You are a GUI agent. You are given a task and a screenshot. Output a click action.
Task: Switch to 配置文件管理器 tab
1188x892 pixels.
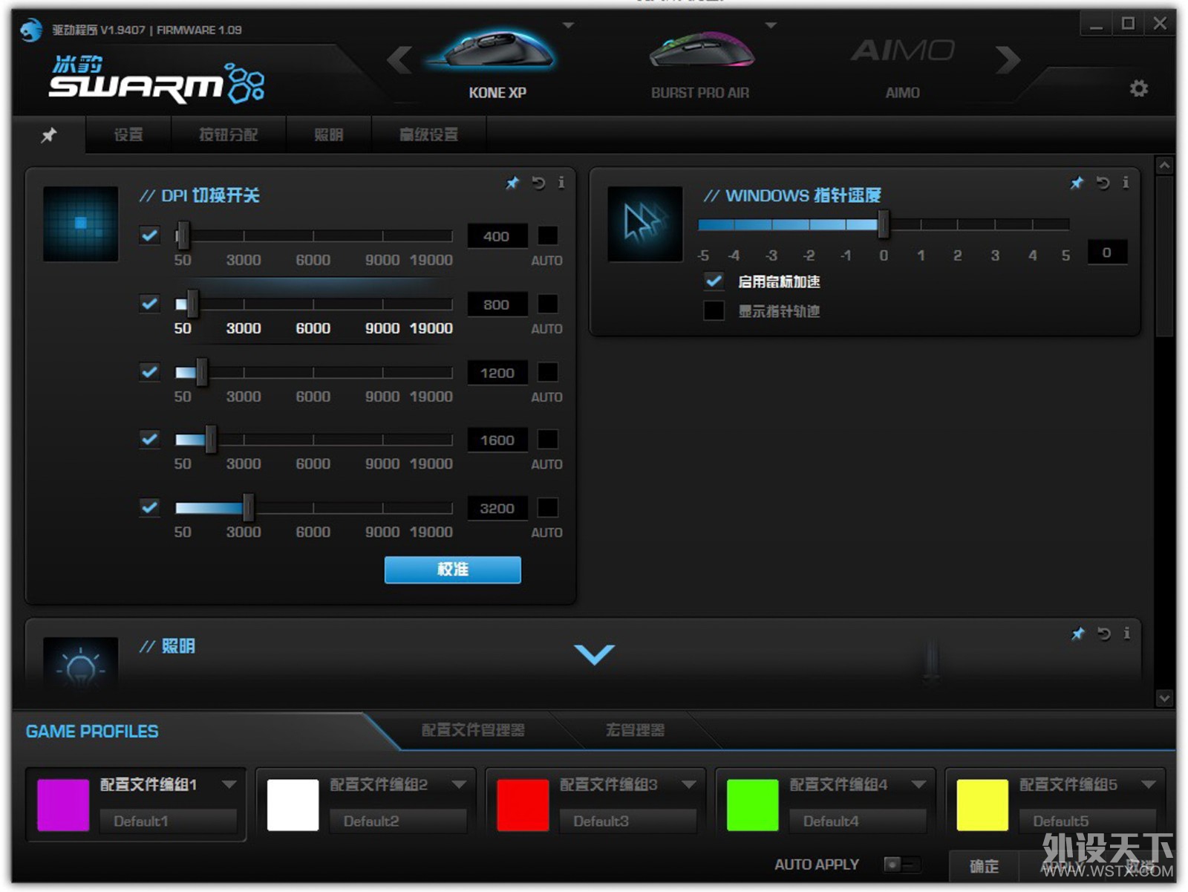pyautogui.click(x=473, y=730)
